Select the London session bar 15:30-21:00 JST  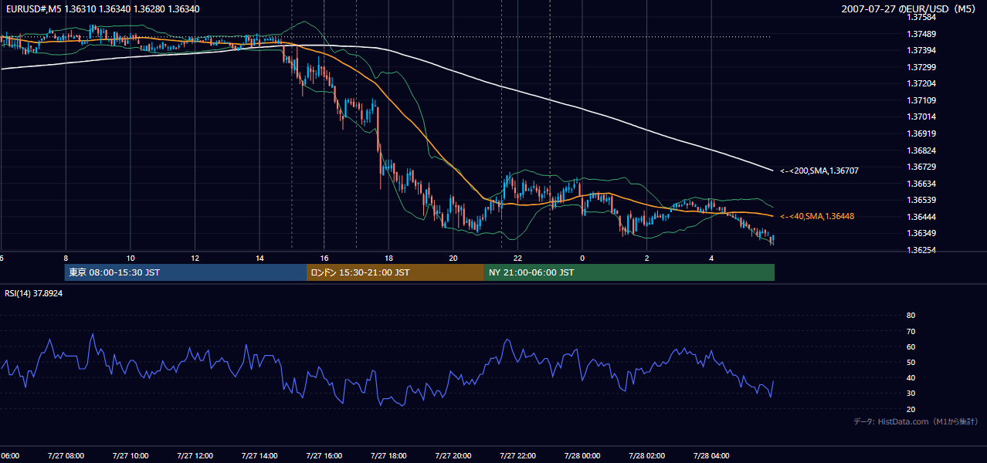pos(395,272)
